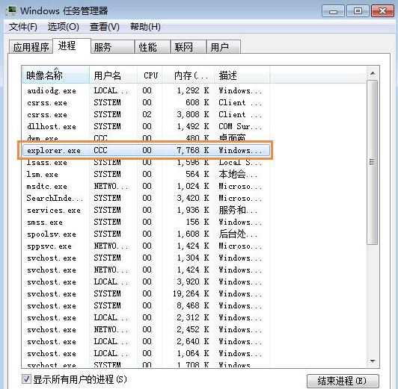Sort by CPU column header
398x389 pixels.
[150, 75]
